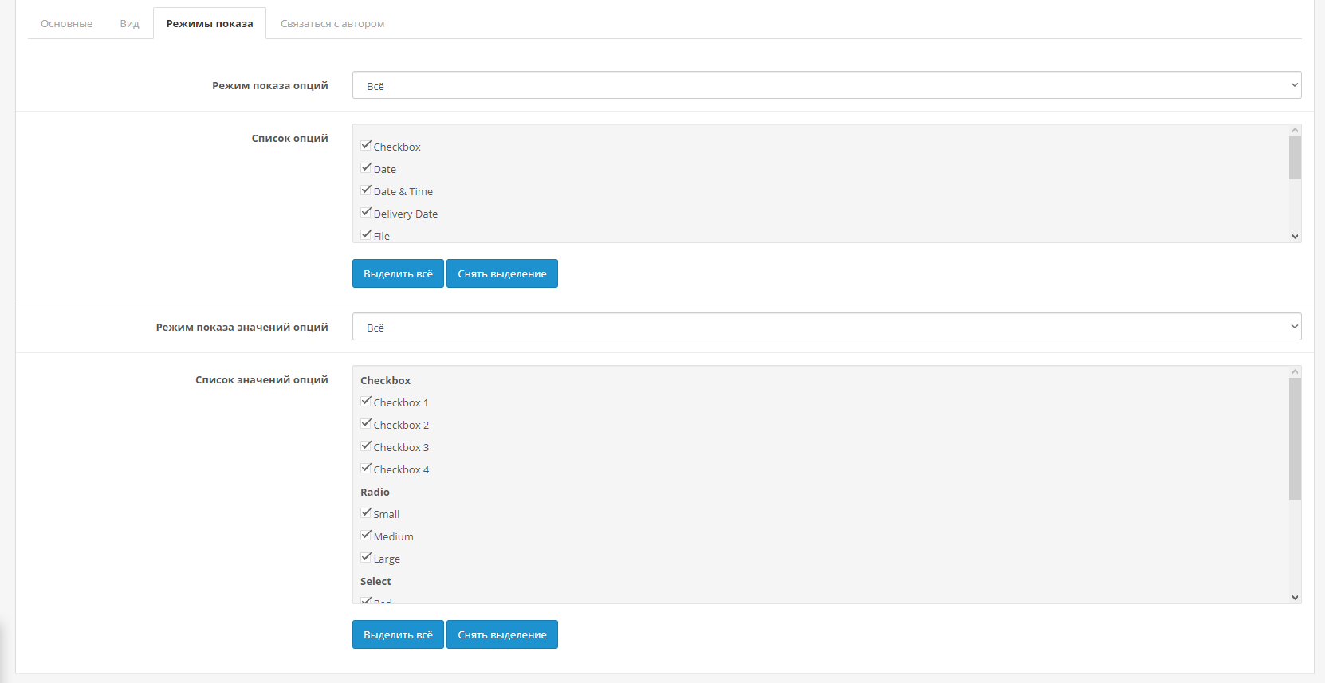Toggle the Checkbox 3 value

pyautogui.click(x=367, y=446)
